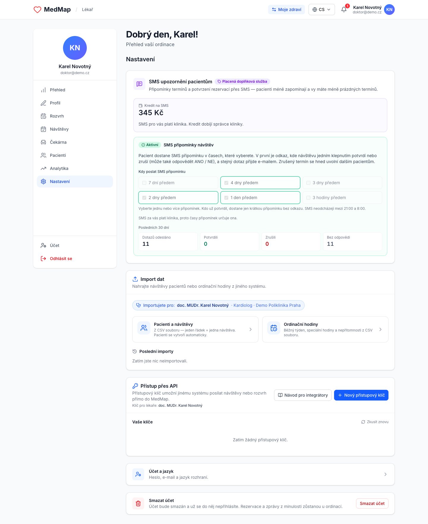Click the SMS message icon in the SMS card

coord(139,84)
